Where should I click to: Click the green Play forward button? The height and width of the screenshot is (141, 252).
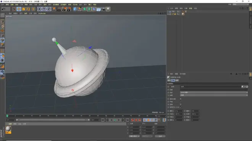click(115, 120)
